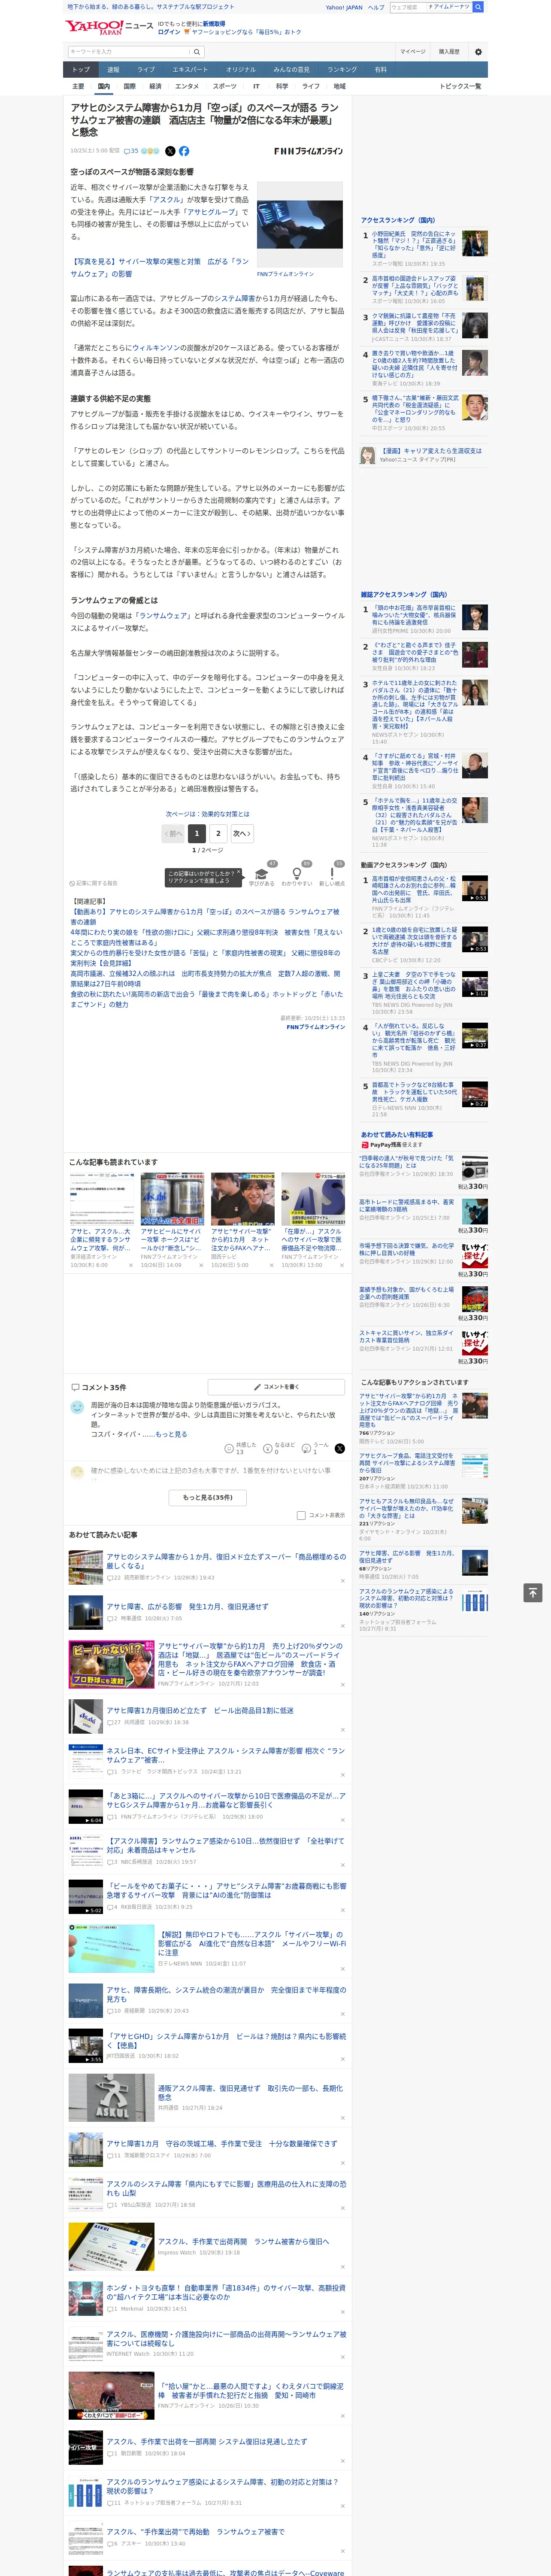Click the Asahi beer cans recommended thumbnail

172,1199
